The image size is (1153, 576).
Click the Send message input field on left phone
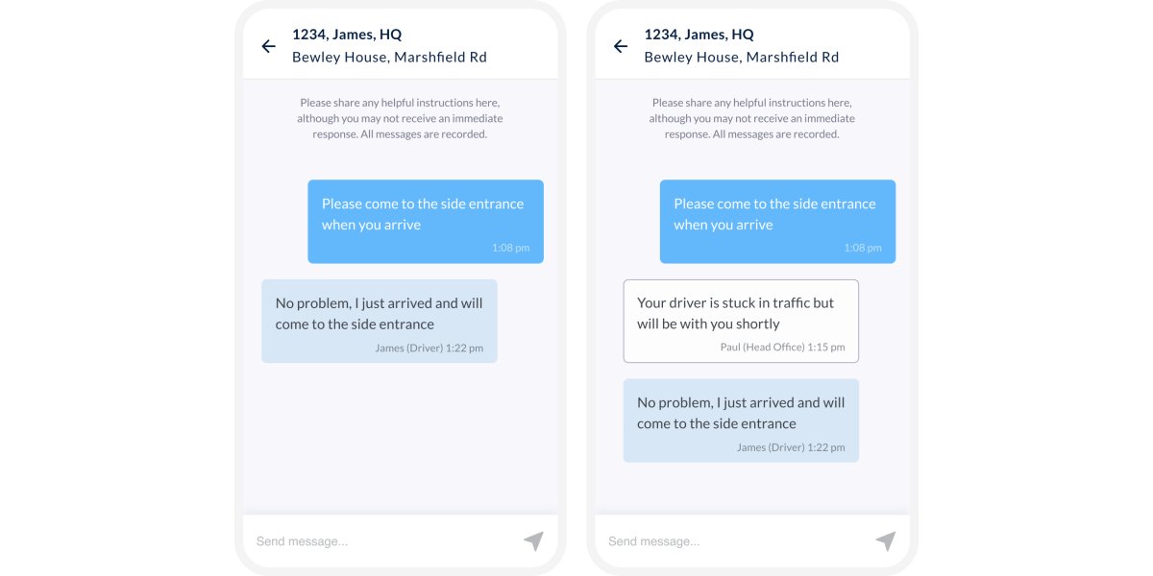click(336, 540)
